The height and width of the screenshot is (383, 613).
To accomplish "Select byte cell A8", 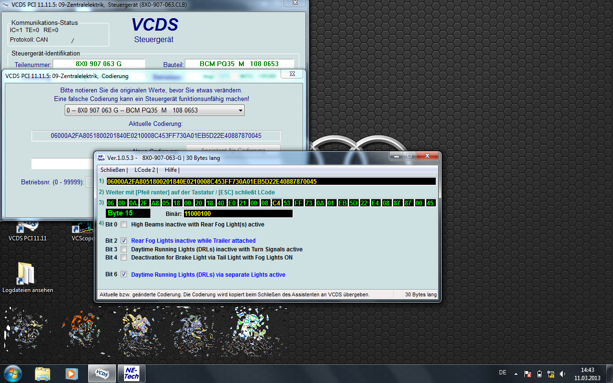I will (155, 203).
